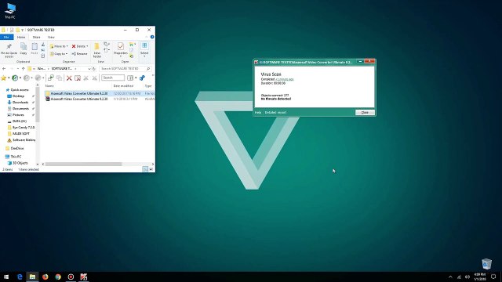
Task: Click the boxed red X toolbar icon
Action: 78,78
